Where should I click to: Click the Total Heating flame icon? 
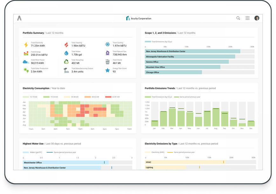pos(66,45)
